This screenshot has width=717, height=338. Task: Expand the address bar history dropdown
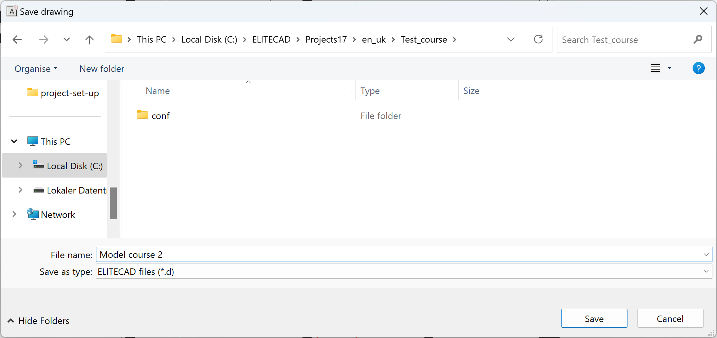pyautogui.click(x=511, y=40)
